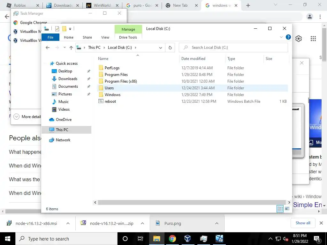
Task: Go up one level with up arrow
Action: [71, 48]
